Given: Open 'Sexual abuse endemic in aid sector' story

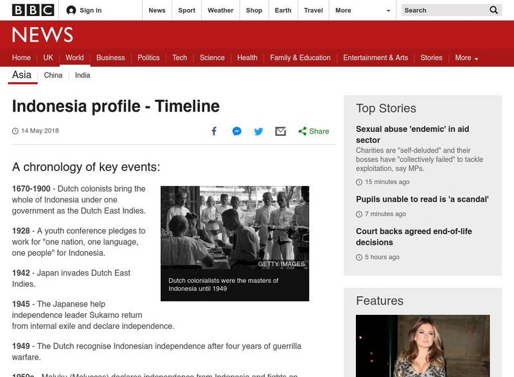Looking at the screenshot, I should [412, 135].
